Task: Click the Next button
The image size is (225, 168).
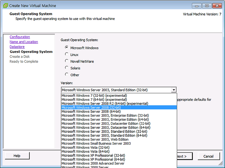Action: click(x=185, y=156)
